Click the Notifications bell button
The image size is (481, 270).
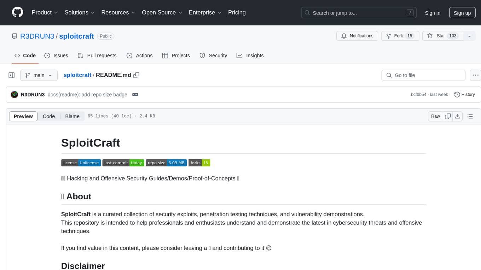click(x=357, y=36)
